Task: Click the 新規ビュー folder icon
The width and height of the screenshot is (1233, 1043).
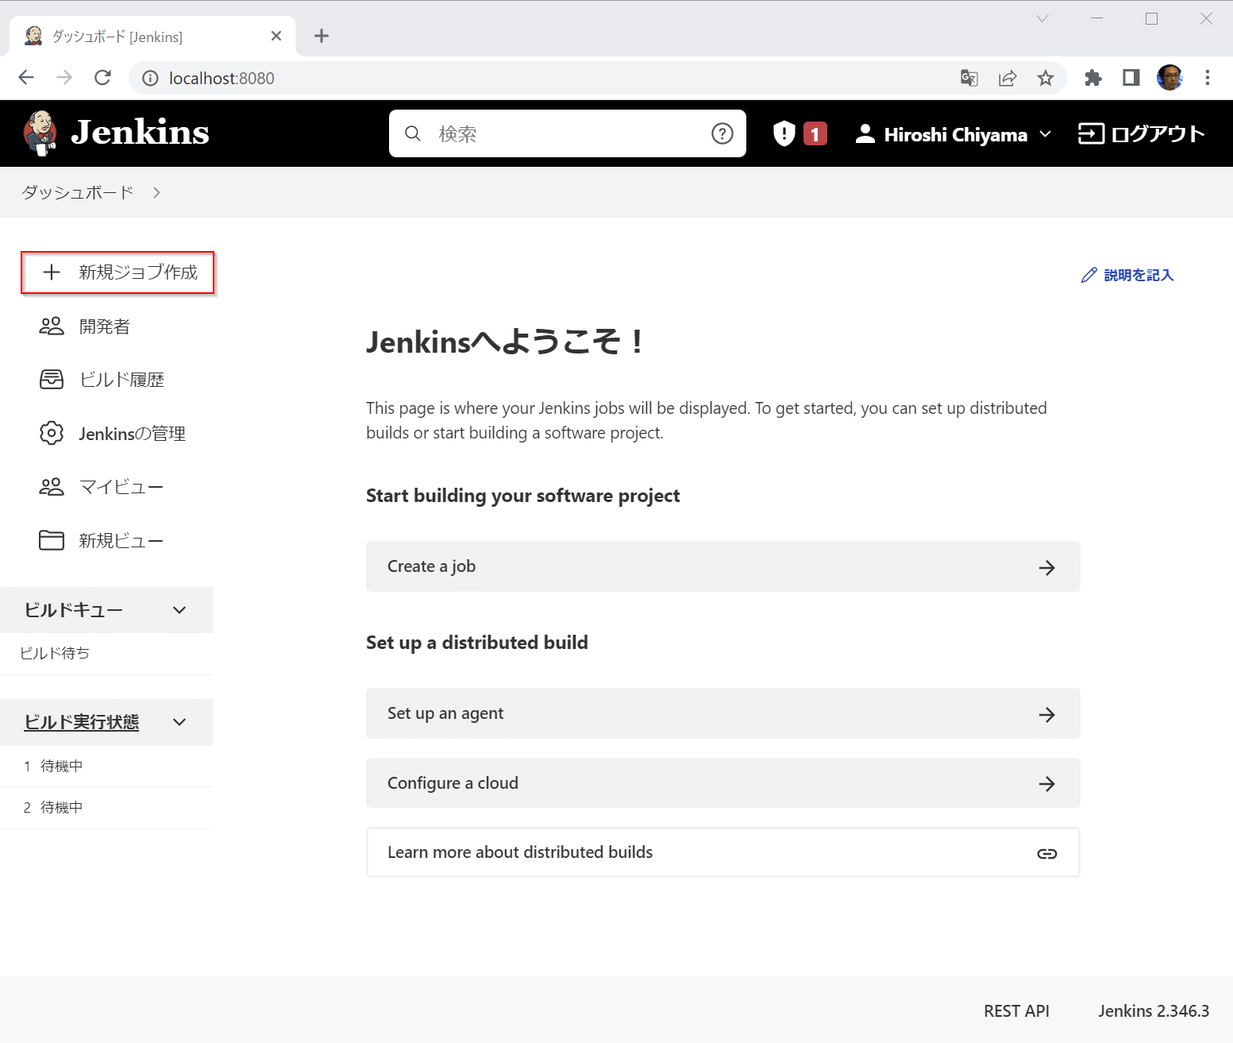Action: point(52,540)
